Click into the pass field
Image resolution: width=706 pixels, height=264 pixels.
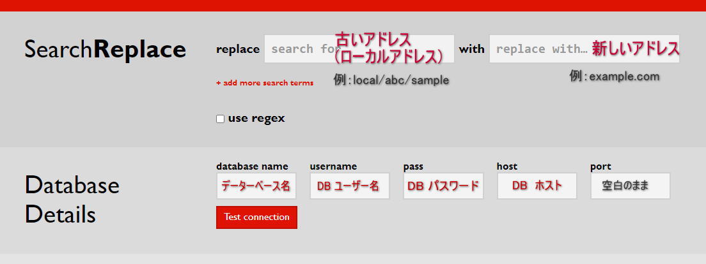tap(443, 186)
